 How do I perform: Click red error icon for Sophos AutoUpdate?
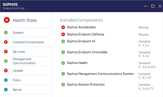63,27
